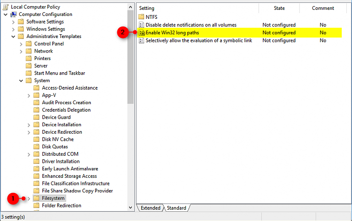Click the tree scrollbar up arrow

pyautogui.click(x=130, y=7)
